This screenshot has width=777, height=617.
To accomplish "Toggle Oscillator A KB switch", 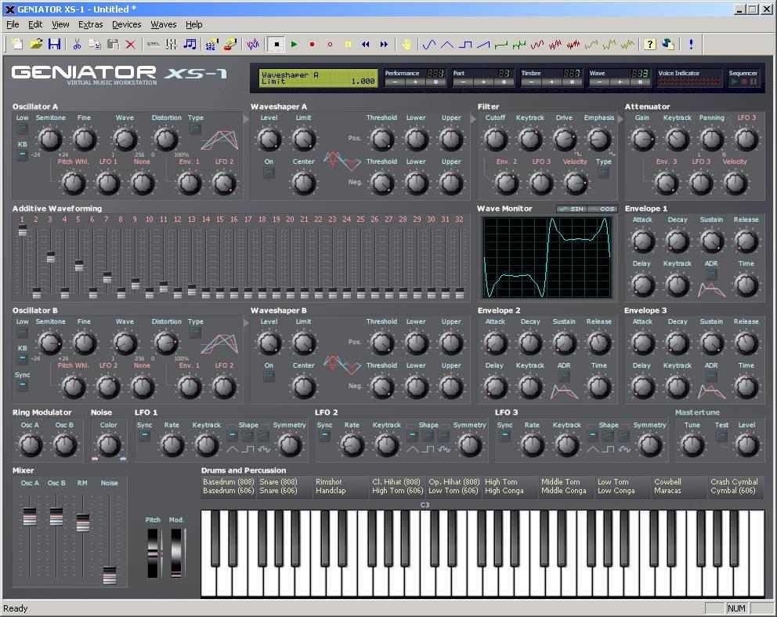I will (x=22, y=154).
